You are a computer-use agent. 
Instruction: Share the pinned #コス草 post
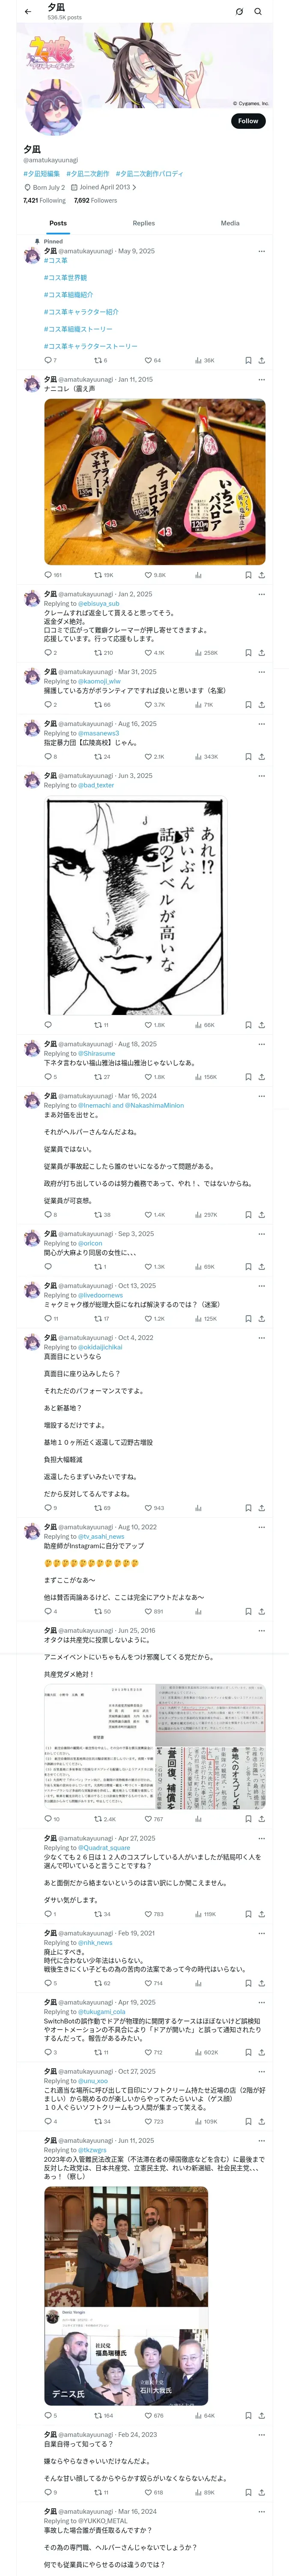[261, 360]
